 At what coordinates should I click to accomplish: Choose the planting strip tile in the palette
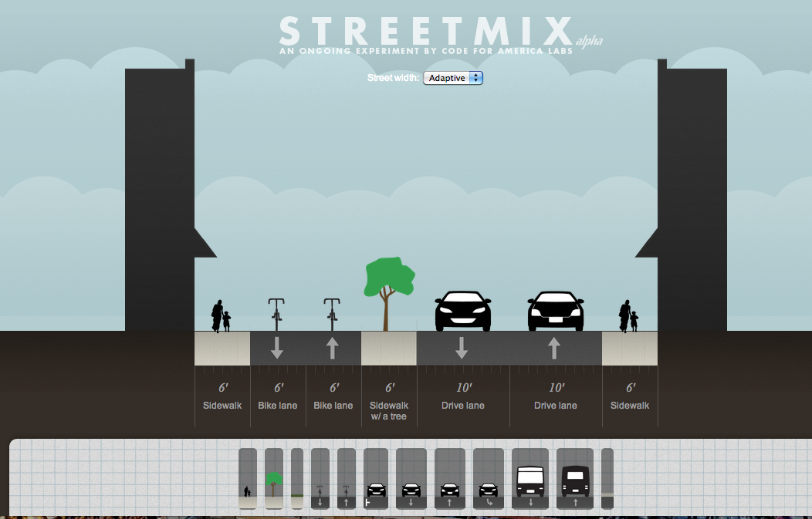click(297, 479)
